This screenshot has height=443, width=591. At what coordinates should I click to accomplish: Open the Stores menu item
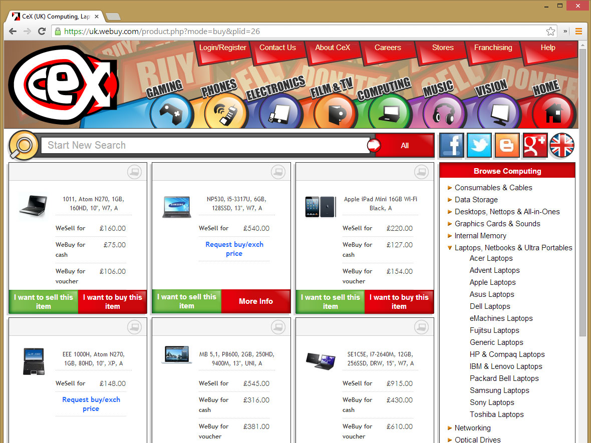(442, 48)
